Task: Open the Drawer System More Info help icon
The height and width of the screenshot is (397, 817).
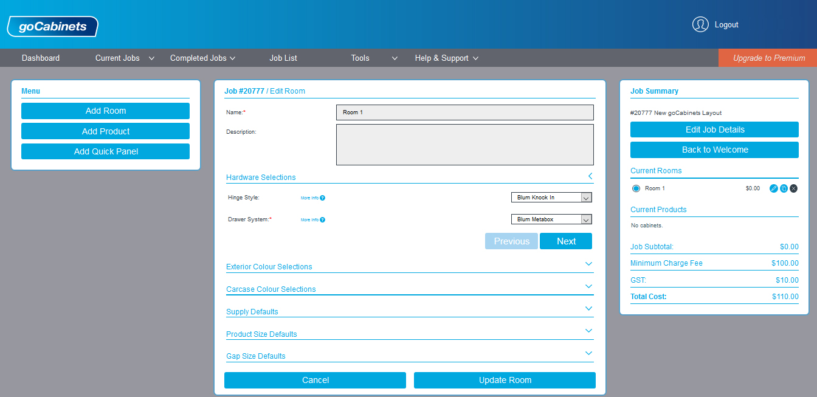Action: click(322, 220)
